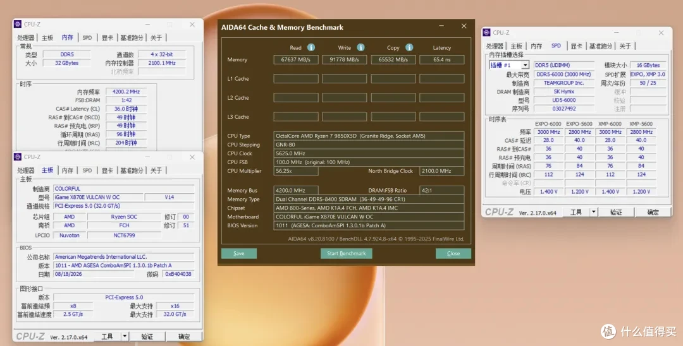Click CPU-Z logo icon in memory timings window
The width and height of the screenshot is (683, 346).
pos(18,25)
